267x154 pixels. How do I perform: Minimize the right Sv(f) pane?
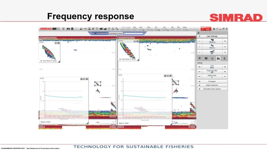(168, 76)
